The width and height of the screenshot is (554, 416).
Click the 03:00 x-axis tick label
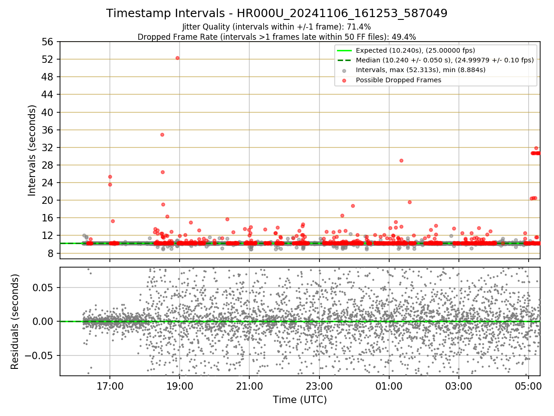click(x=458, y=386)
